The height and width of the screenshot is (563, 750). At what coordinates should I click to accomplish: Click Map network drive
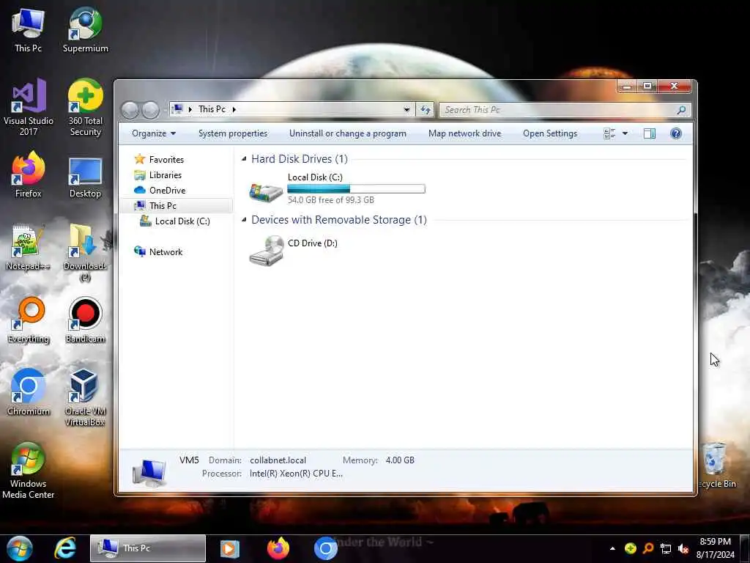pos(464,133)
